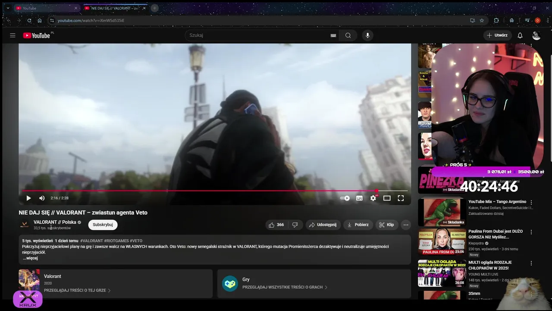The height and width of the screenshot is (311, 552).
Task: Expand the description with ...więcej
Action: [30, 258]
